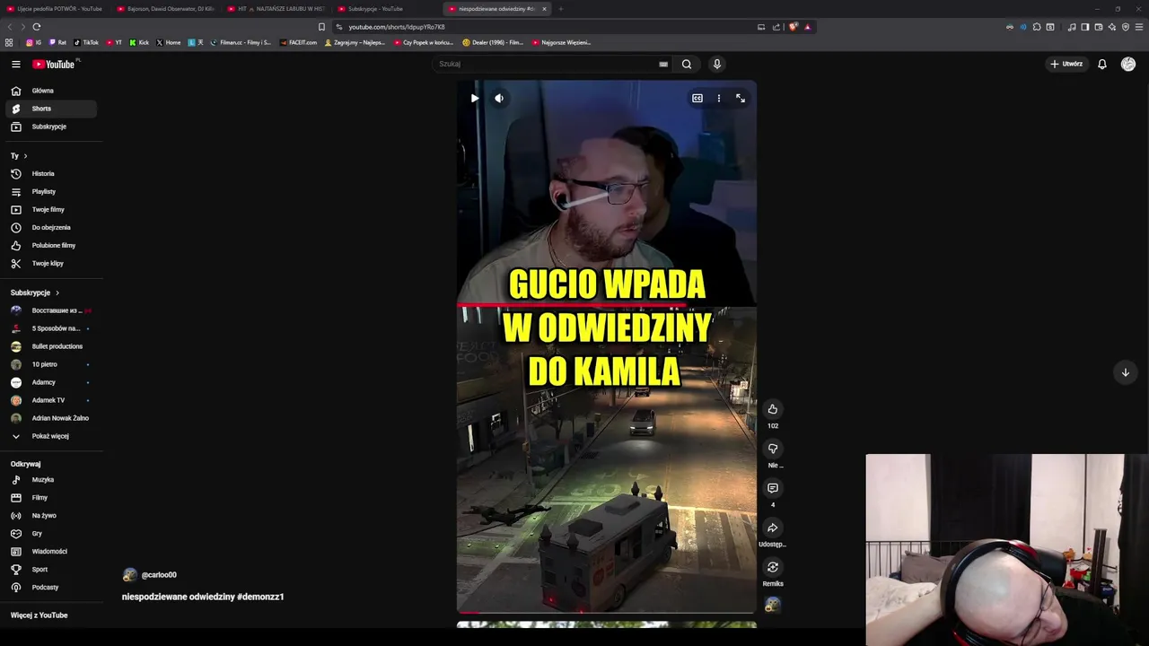
Task: Open the Brave main menu hamburger
Action: click(x=1140, y=27)
